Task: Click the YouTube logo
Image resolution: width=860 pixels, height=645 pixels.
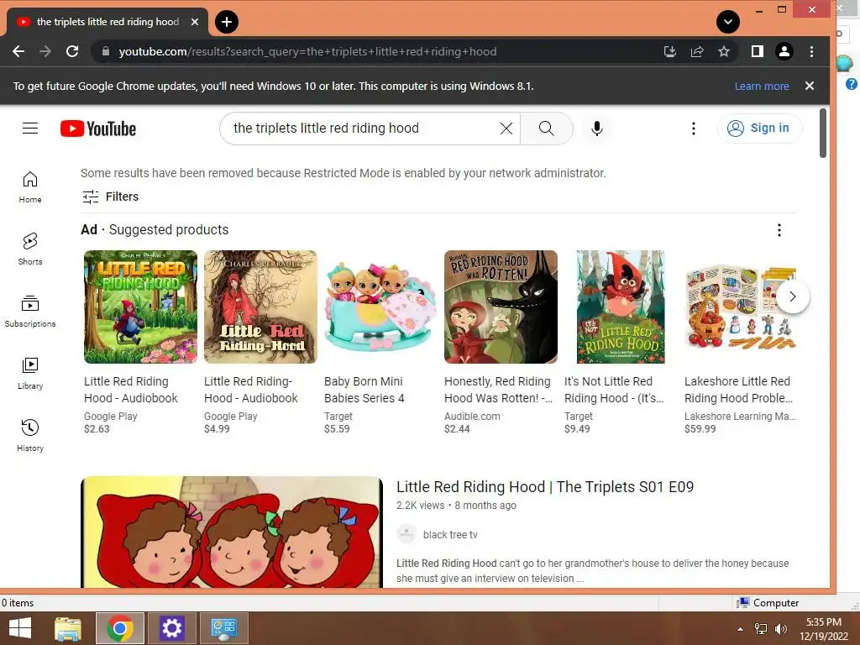Action: (98, 128)
